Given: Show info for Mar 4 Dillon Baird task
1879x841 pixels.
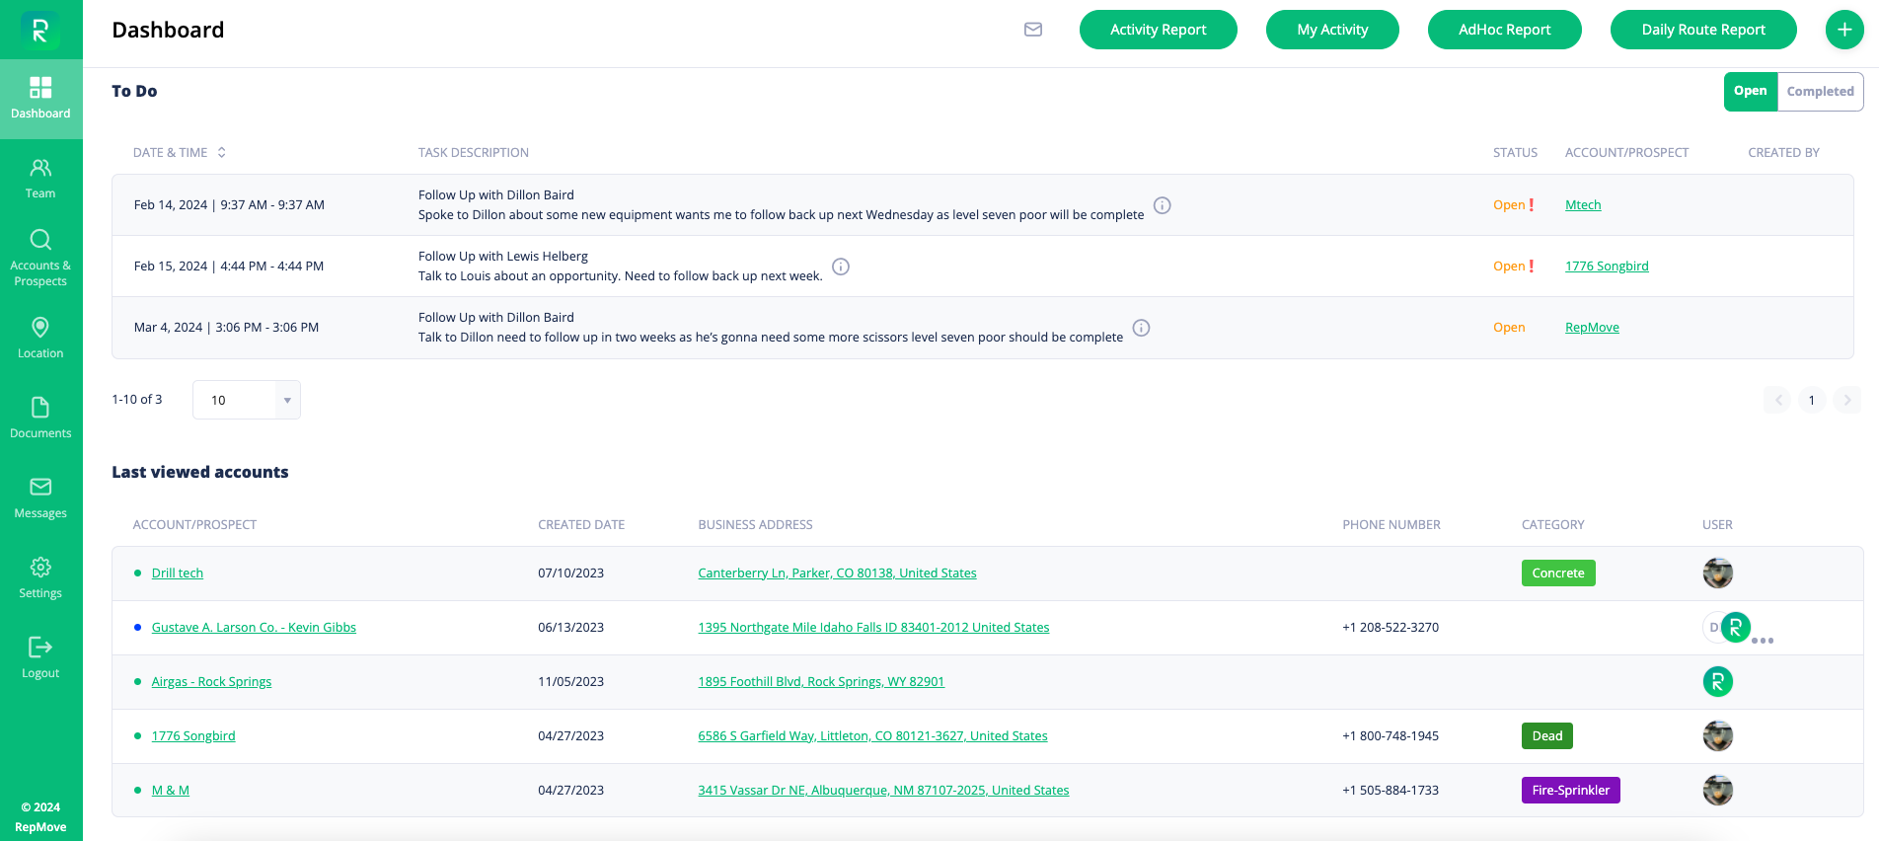Looking at the screenshot, I should pyautogui.click(x=1141, y=328).
